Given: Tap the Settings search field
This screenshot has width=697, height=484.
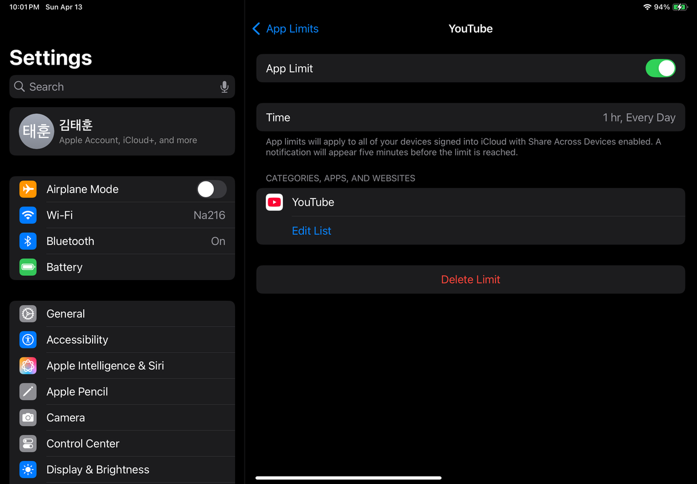Looking at the screenshot, I should (122, 87).
